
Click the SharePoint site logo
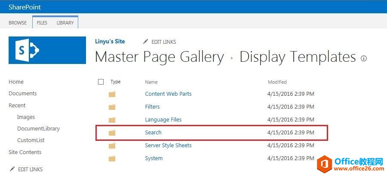[x=47, y=50]
